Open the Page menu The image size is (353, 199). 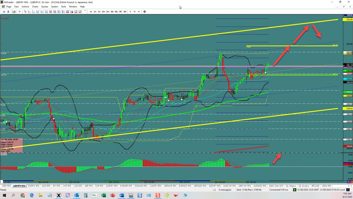coord(9,7)
